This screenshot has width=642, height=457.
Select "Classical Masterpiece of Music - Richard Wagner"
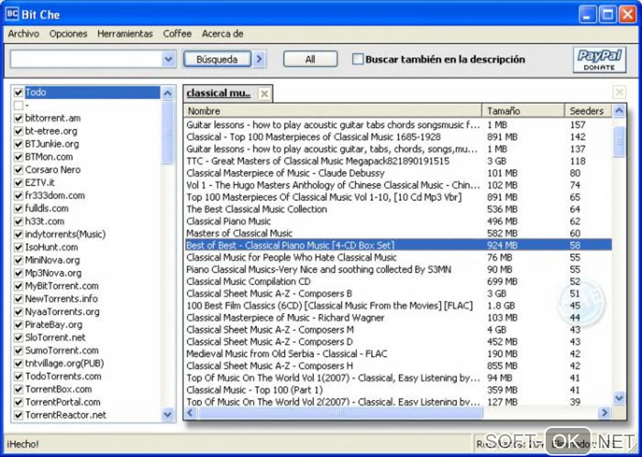coord(398,317)
